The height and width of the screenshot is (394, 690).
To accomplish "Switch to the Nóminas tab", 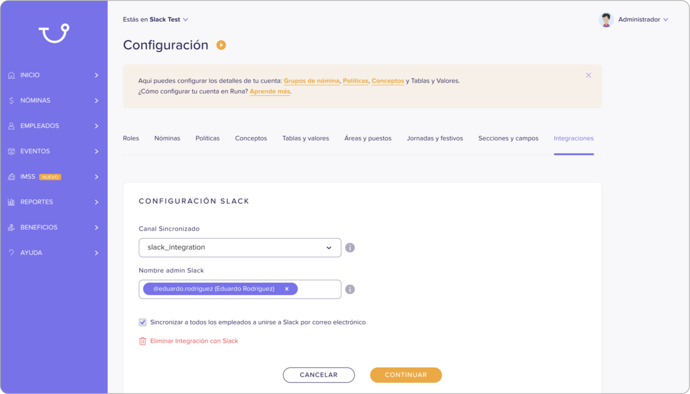I will click(x=167, y=139).
